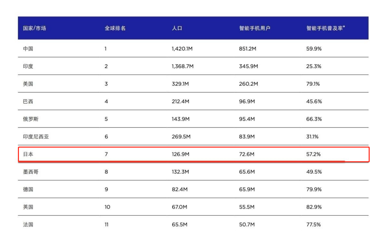Viewport: 385px width, 231px height.
Task: Click the 智能手机用户 column header
Action: click(x=254, y=28)
